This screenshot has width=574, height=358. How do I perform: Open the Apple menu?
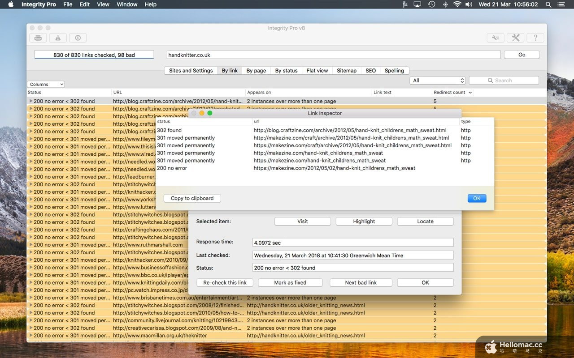pyautogui.click(x=11, y=4)
